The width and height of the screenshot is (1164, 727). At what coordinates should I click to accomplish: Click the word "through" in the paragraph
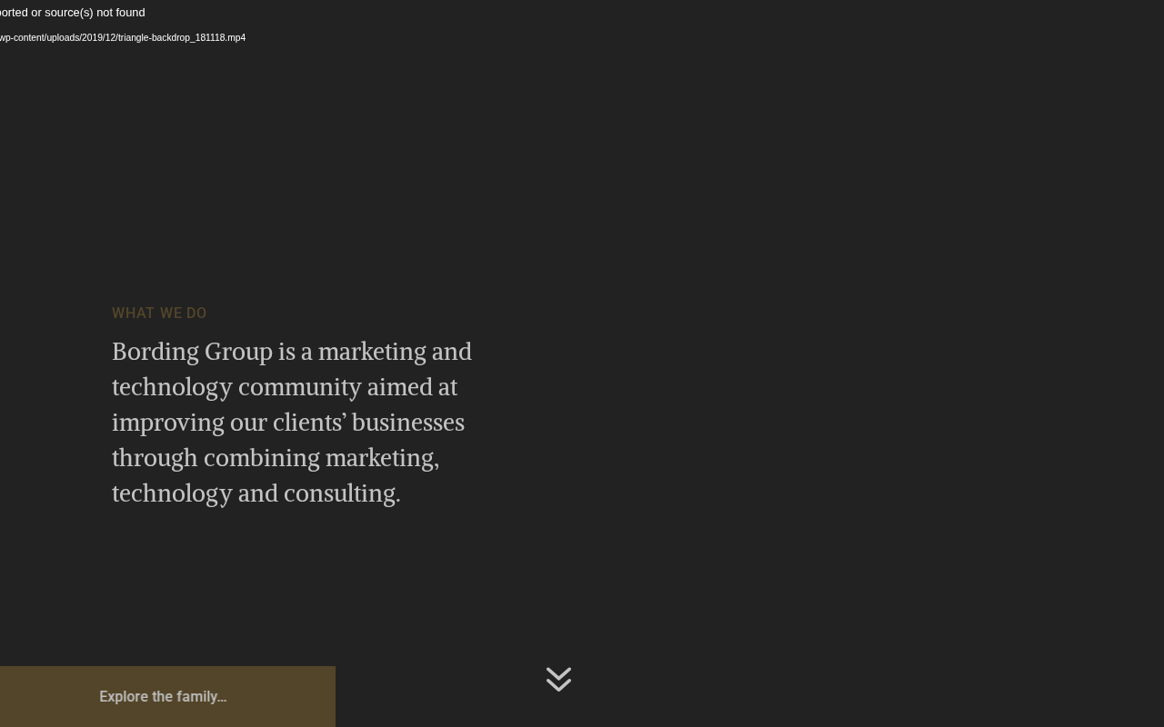155,458
